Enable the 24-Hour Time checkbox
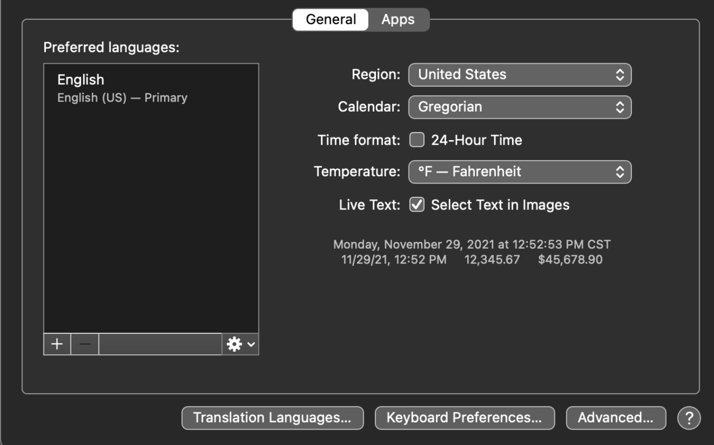Image resolution: width=714 pixels, height=445 pixels. 417,140
